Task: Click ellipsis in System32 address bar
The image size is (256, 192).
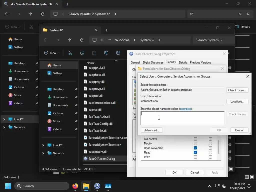Action: [109, 40]
